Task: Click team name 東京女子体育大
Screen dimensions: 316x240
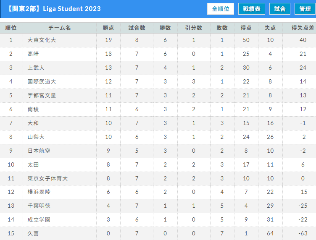Action: pos(47,178)
